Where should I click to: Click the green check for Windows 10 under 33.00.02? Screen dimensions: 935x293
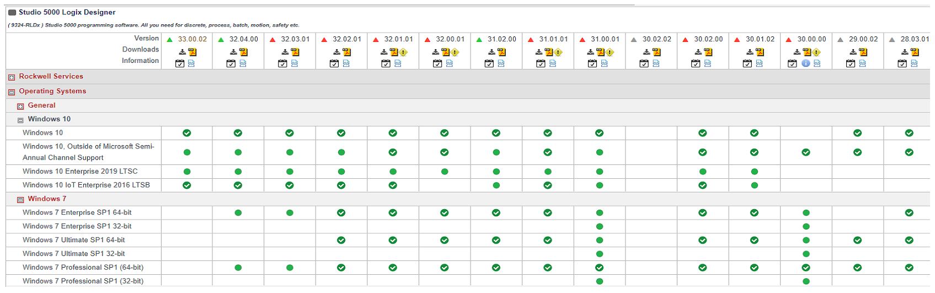[187, 133]
